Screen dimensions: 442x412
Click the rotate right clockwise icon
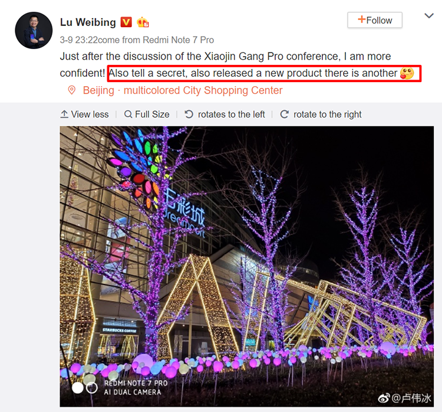tap(285, 114)
